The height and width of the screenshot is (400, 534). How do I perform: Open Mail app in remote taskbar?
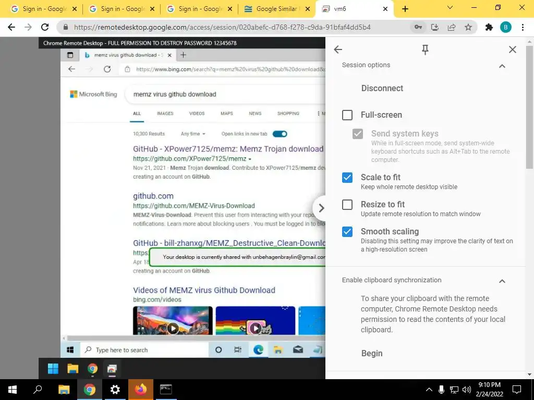point(298,349)
